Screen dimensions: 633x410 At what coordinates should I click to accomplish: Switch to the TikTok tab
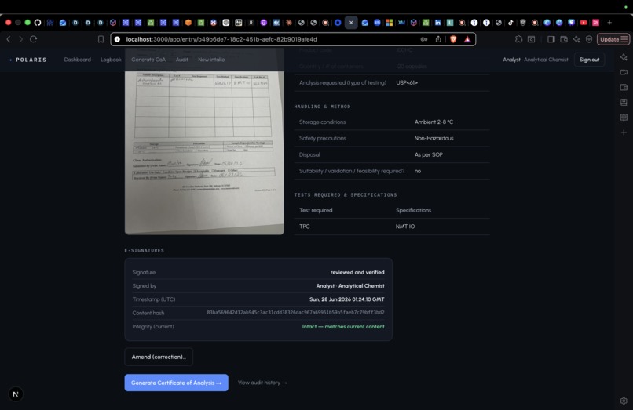pos(510,23)
